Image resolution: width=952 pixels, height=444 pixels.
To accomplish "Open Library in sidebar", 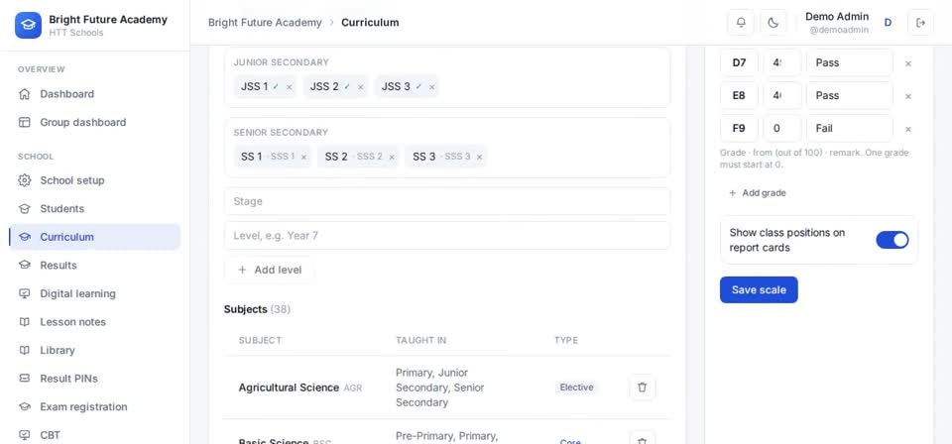I will click(95, 350).
